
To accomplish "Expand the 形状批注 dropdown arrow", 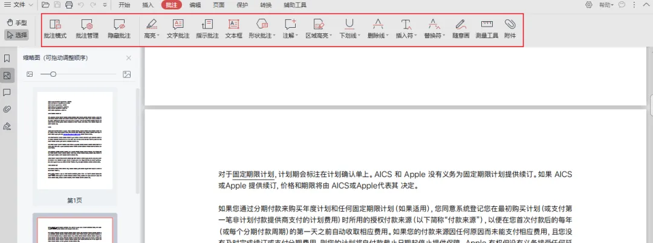I will tap(275, 36).
